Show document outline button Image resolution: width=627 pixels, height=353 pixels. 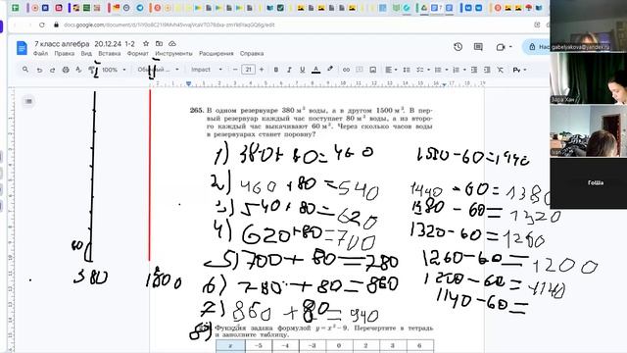(x=28, y=101)
